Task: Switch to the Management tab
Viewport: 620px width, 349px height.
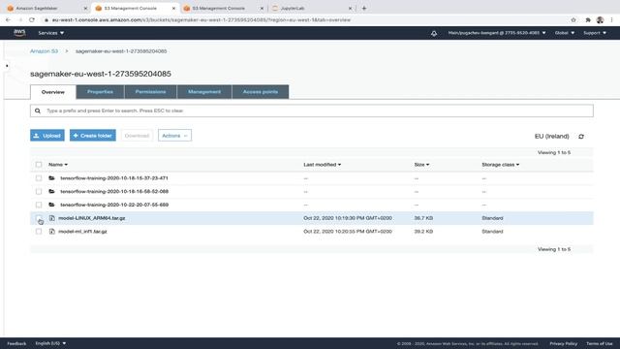Action: click(x=204, y=92)
